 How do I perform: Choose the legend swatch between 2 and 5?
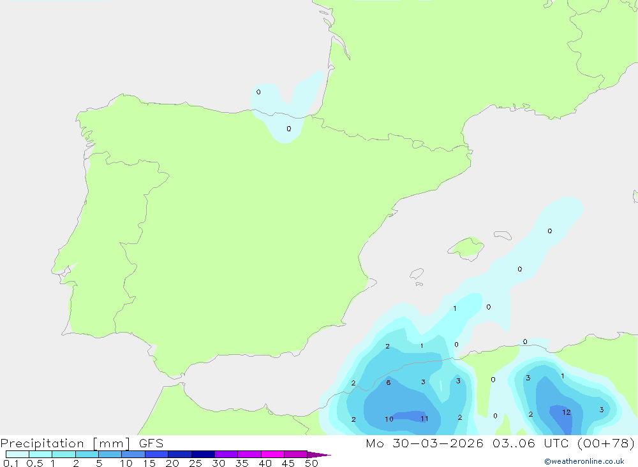click(87, 454)
